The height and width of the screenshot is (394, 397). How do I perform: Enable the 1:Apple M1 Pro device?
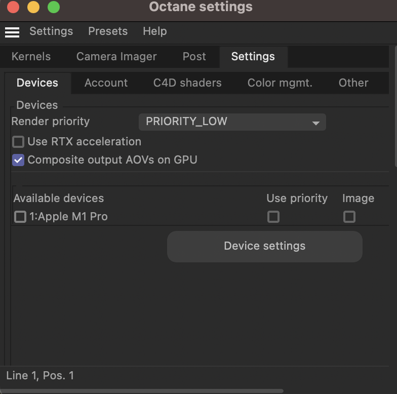pyautogui.click(x=20, y=217)
